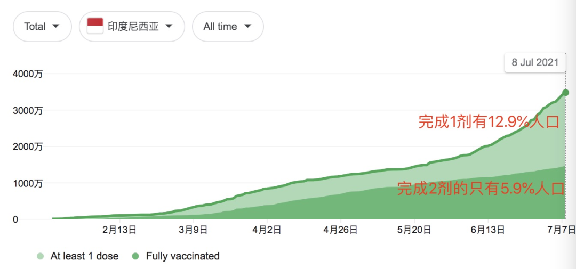
Task: Open the 印度尼西亚 country dropdown
Action: pos(131,27)
